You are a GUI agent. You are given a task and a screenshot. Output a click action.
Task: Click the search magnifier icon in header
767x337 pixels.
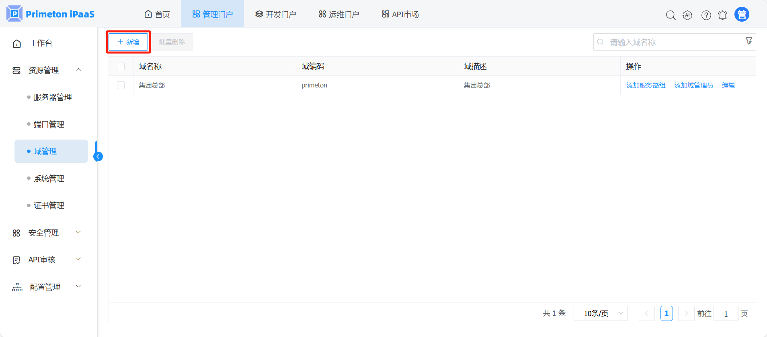click(671, 15)
